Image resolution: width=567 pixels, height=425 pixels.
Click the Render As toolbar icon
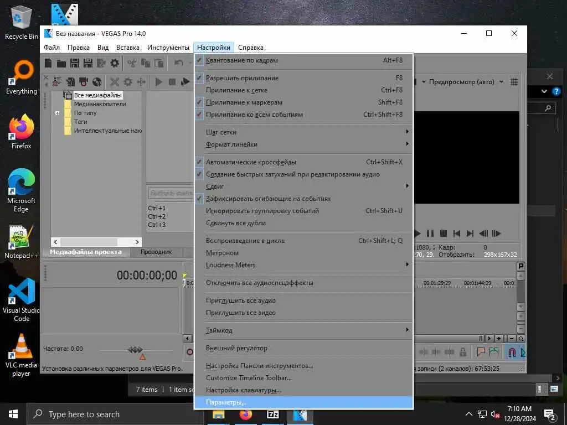[x=101, y=63]
